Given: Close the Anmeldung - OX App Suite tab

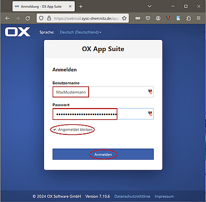Looking at the screenshot, I should 70,7.
